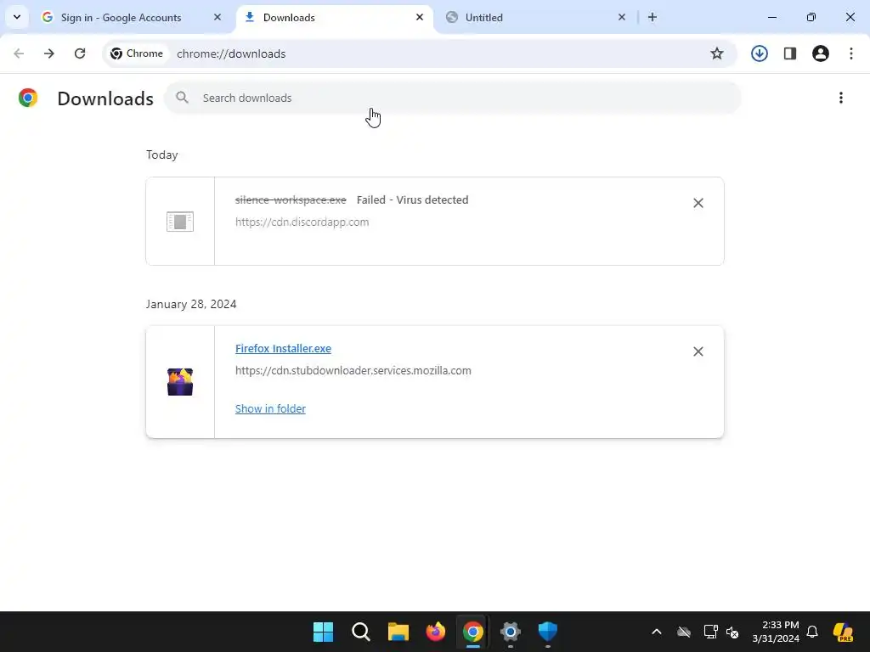This screenshot has height=652, width=870.
Task: Toggle the side panel
Action: (790, 53)
